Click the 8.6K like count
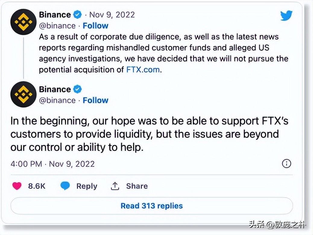The image size is (313, 235). tap(36, 186)
